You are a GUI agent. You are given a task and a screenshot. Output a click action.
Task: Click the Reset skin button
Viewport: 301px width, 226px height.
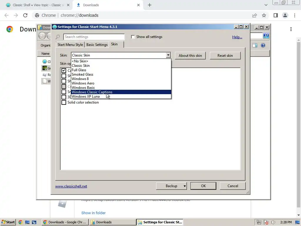tap(225, 56)
